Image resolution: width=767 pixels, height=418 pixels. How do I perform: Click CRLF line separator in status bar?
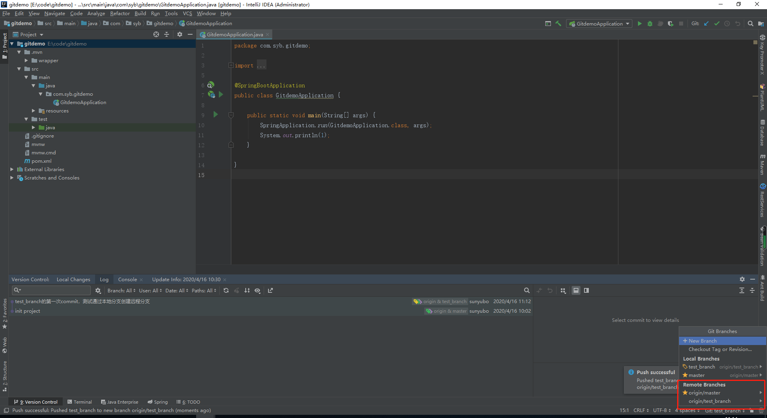pos(641,410)
